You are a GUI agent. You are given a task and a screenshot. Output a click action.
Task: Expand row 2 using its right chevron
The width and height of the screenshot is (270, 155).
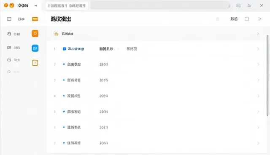(x=258, y=64)
